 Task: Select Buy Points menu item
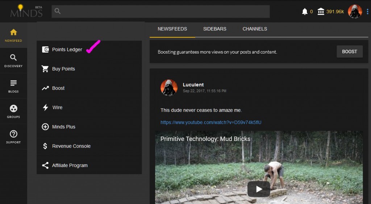click(x=63, y=69)
